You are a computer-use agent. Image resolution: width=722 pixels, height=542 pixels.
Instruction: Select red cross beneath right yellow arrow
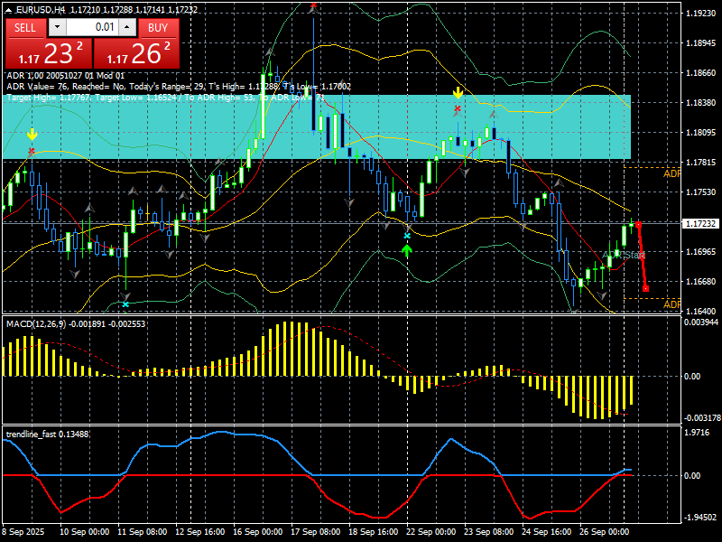pyautogui.click(x=458, y=109)
